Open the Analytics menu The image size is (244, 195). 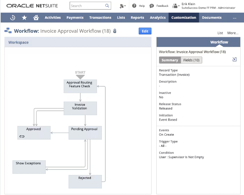(158, 17)
